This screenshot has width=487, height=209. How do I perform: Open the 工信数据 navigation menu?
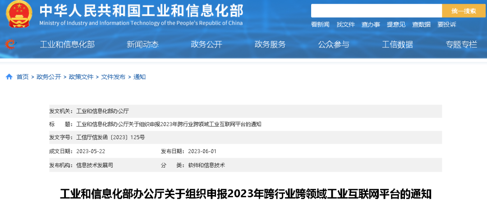tap(397, 44)
